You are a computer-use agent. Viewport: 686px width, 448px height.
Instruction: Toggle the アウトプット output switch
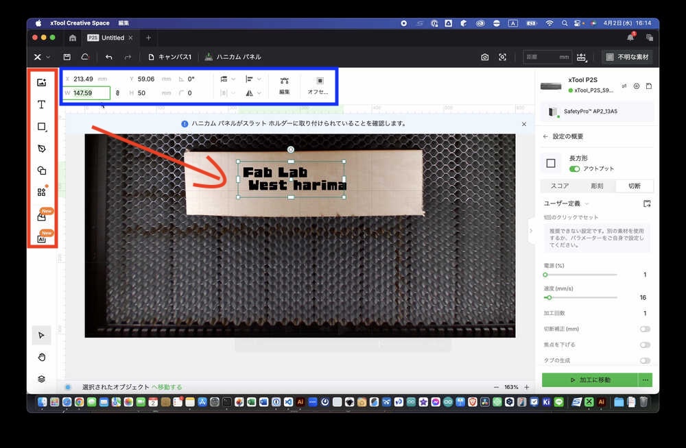coord(574,169)
